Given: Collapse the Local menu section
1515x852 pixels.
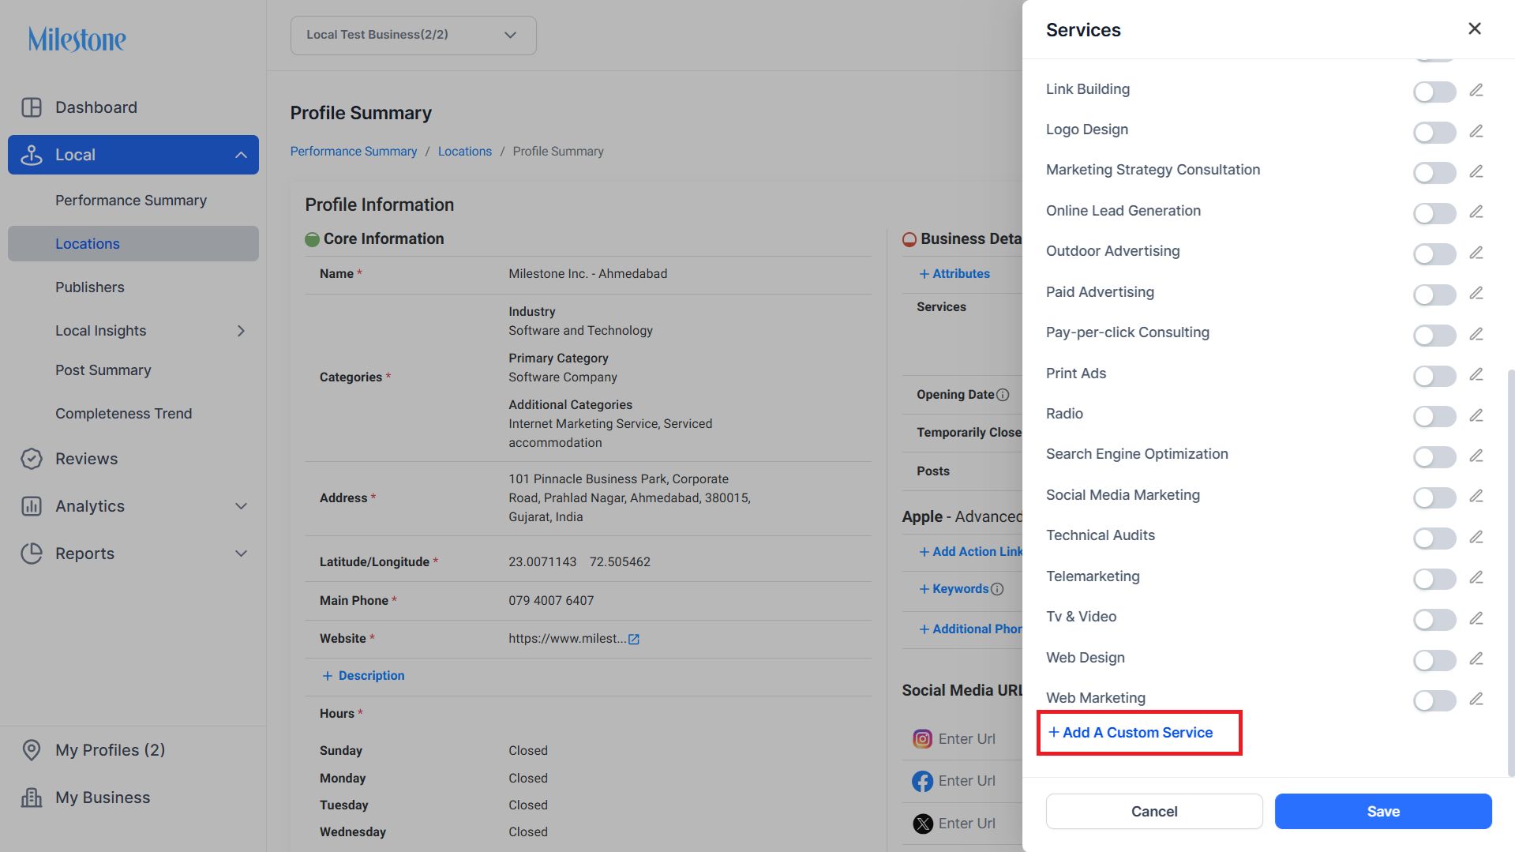Looking at the screenshot, I should click(x=241, y=155).
